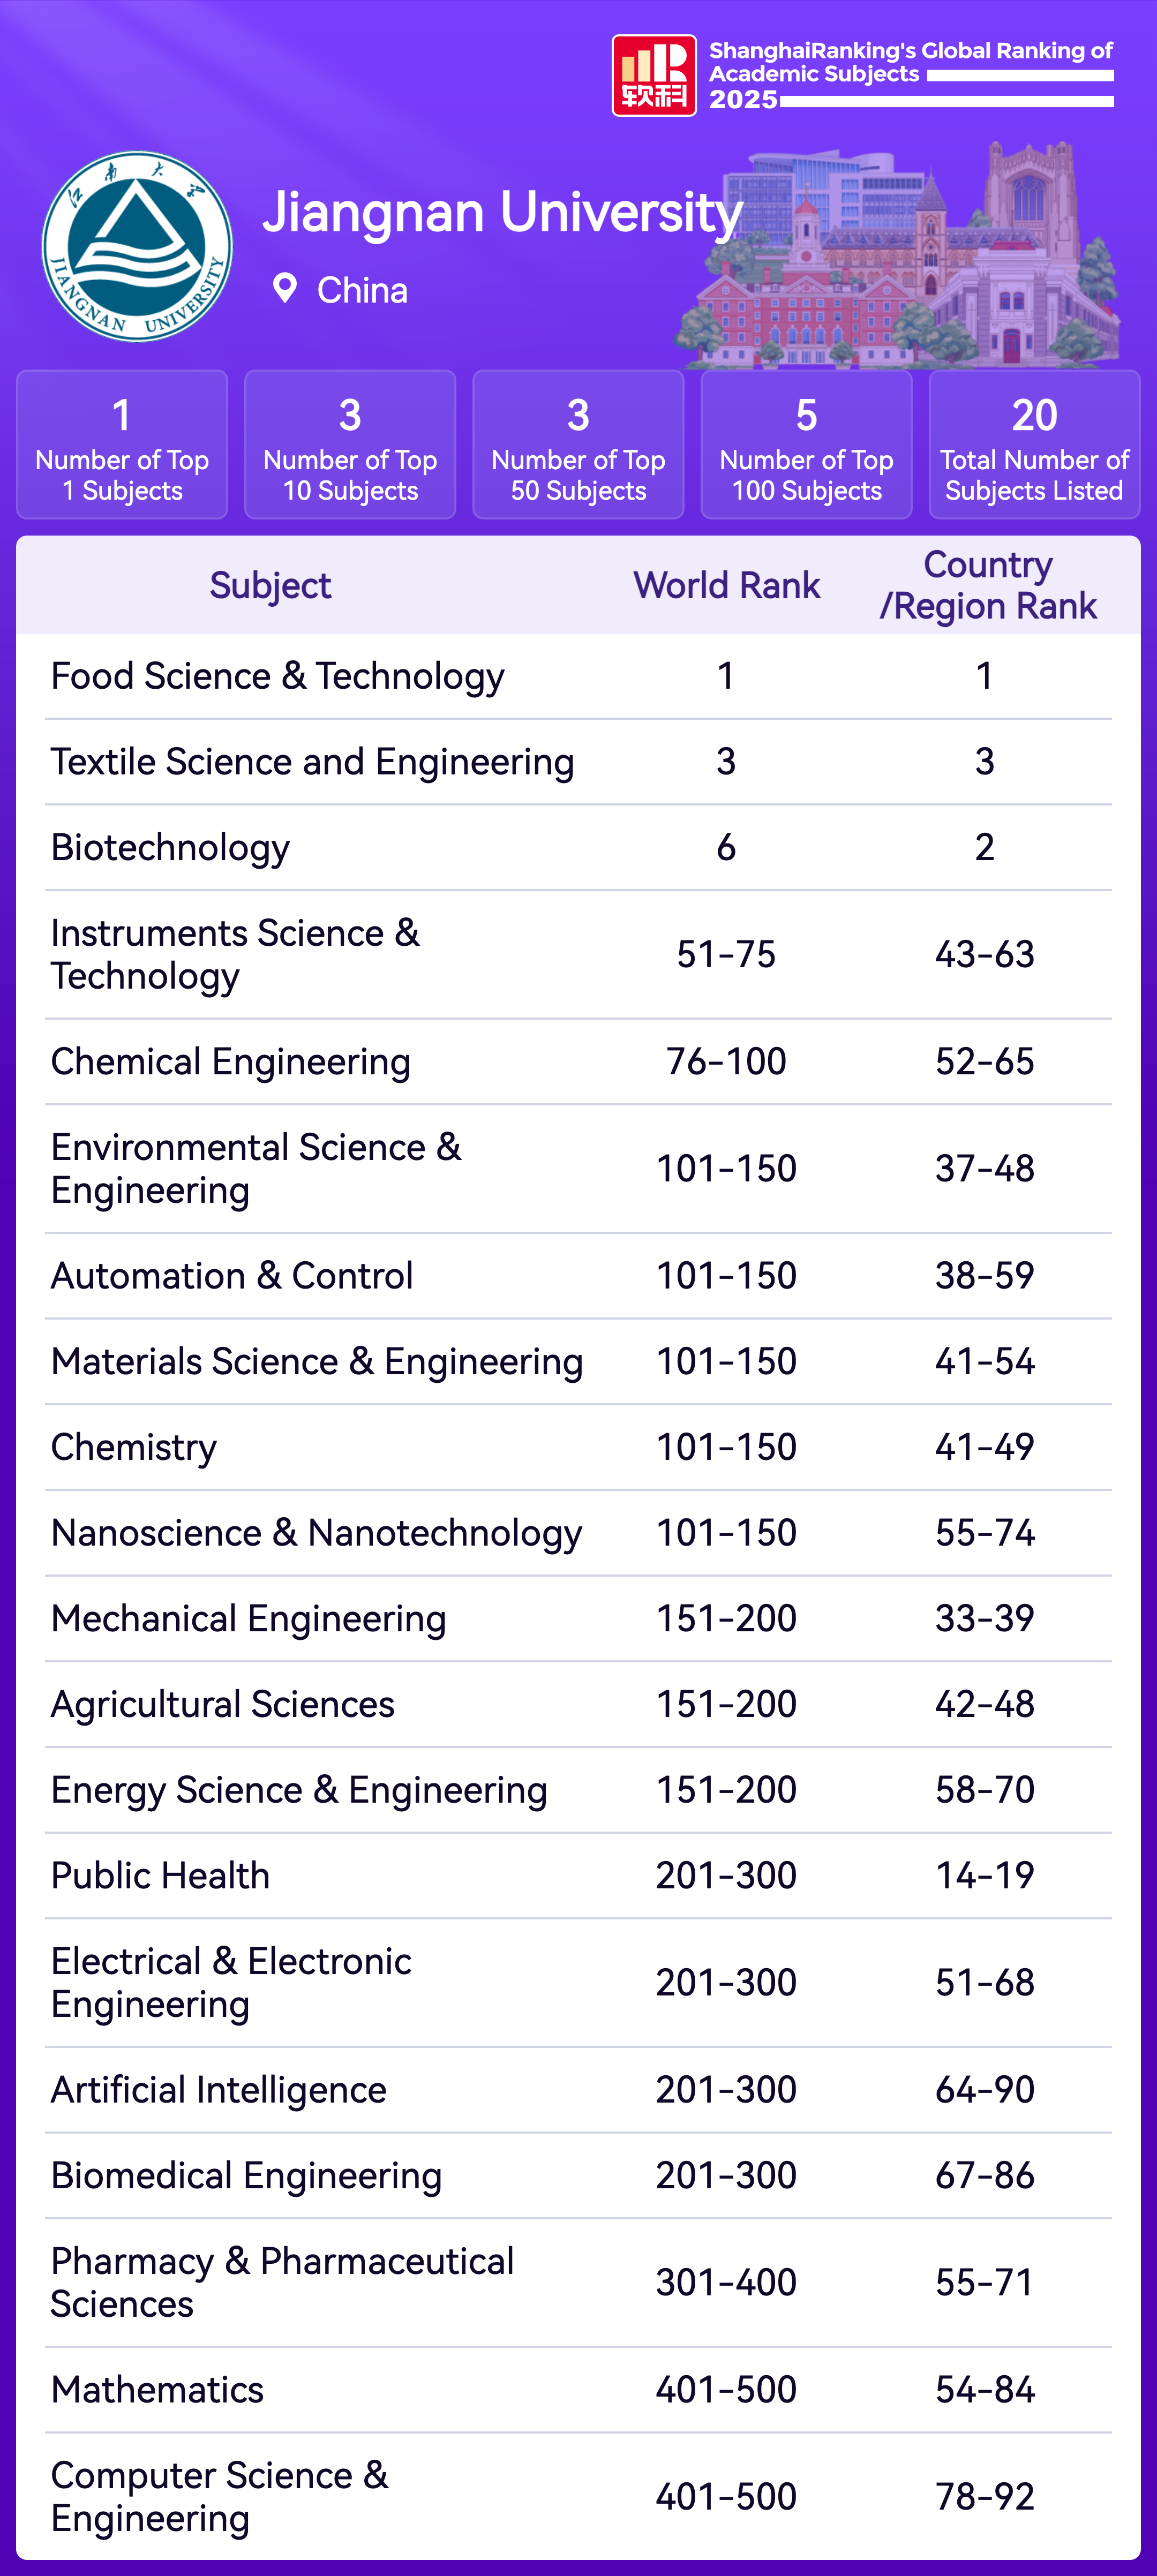Click the Subject column header
The image size is (1157, 2576).
point(270,585)
